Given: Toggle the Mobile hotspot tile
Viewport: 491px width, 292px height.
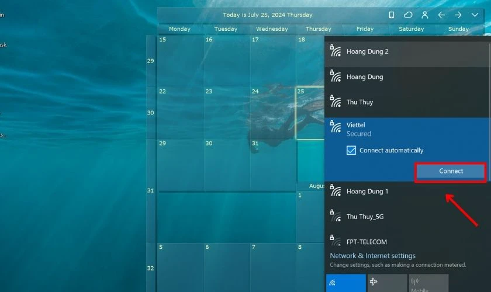Looking at the screenshot, I should (428, 283).
